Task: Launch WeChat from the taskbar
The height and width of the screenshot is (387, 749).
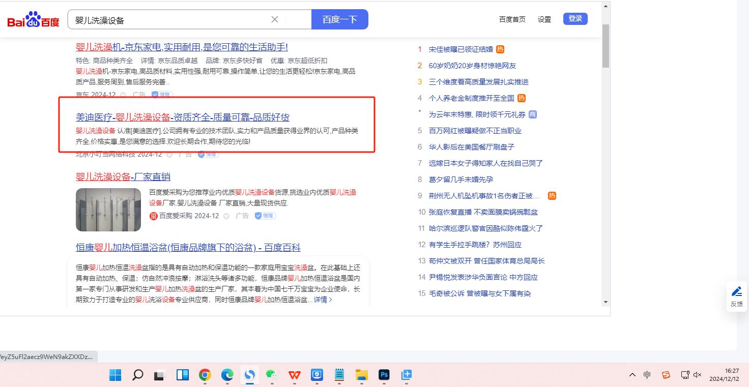Action: pos(272,375)
